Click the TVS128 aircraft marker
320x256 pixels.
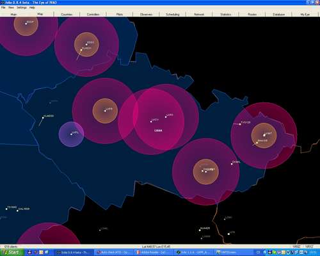(240, 124)
